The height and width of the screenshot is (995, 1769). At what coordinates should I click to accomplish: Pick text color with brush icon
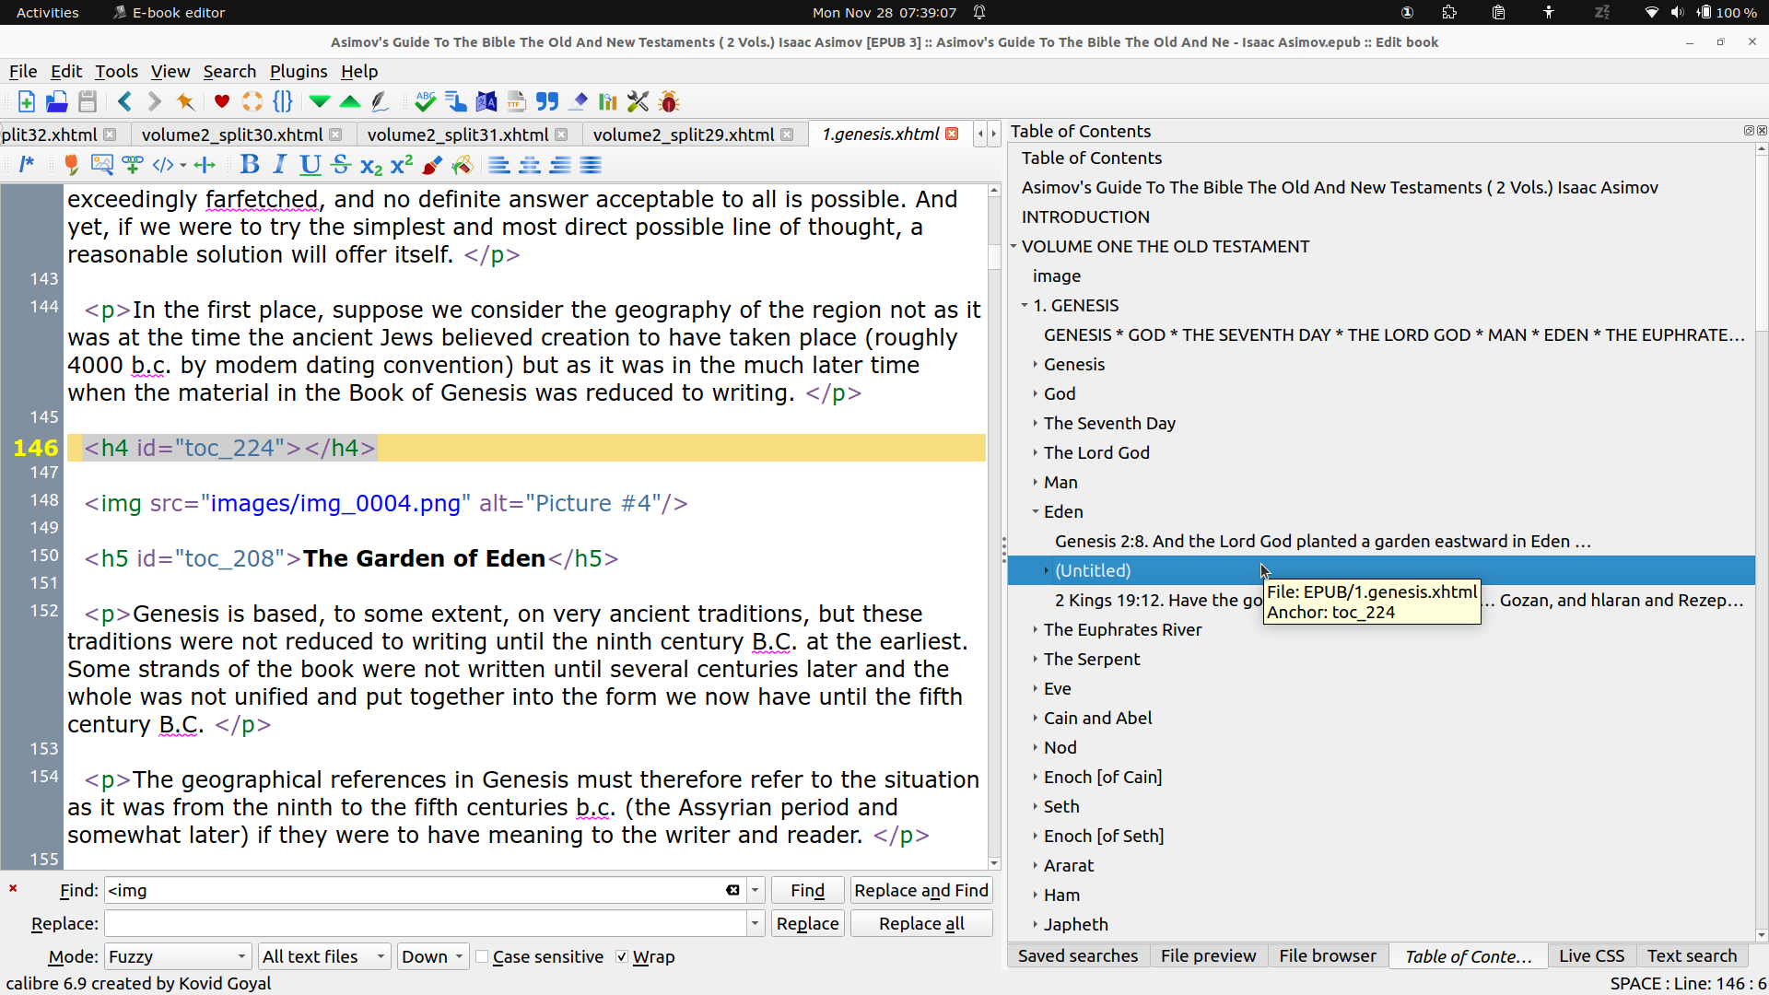point(431,165)
